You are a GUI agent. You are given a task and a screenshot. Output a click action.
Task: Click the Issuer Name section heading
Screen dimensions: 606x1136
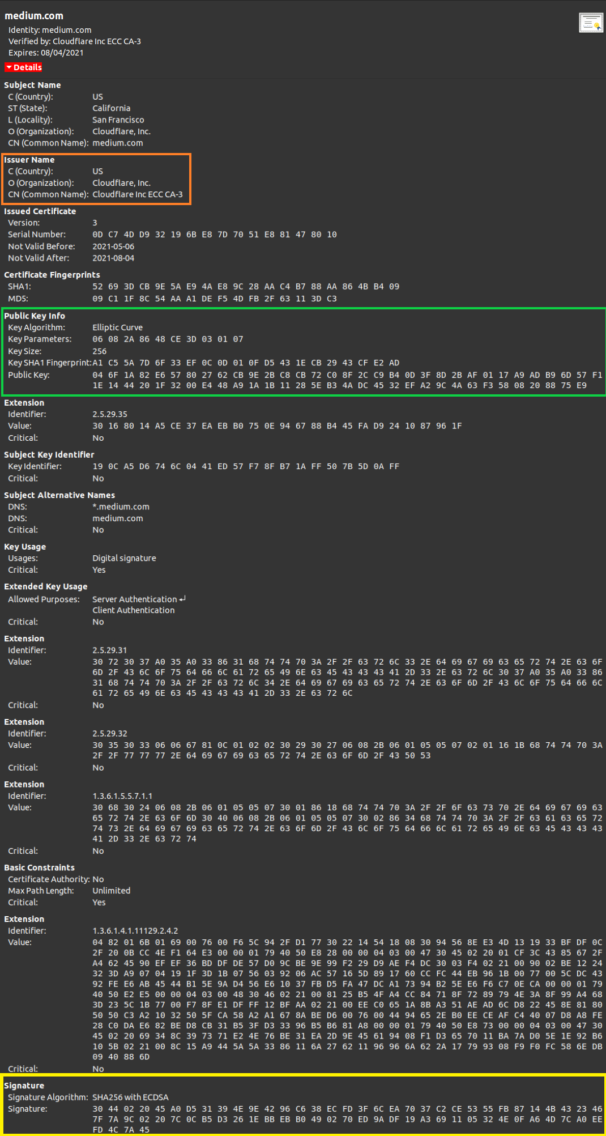[x=29, y=160]
